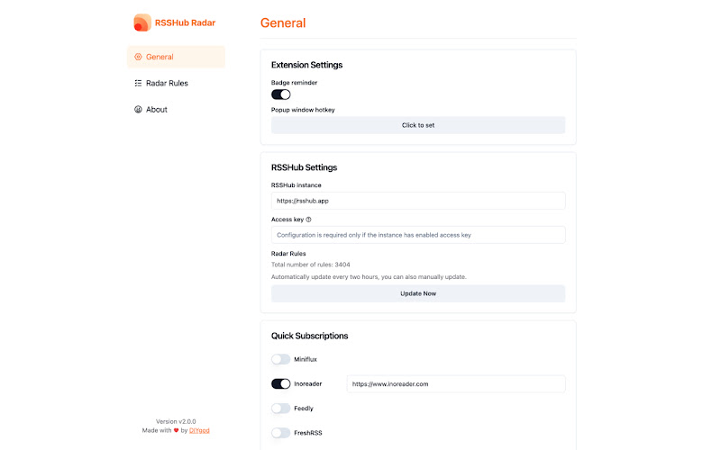Click the About smiley icon
Viewport: 721px width, 450px height.
pyautogui.click(x=138, y=109)
